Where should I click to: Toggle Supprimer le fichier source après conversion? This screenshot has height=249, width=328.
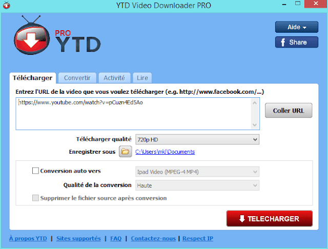(x=35, y=198)
